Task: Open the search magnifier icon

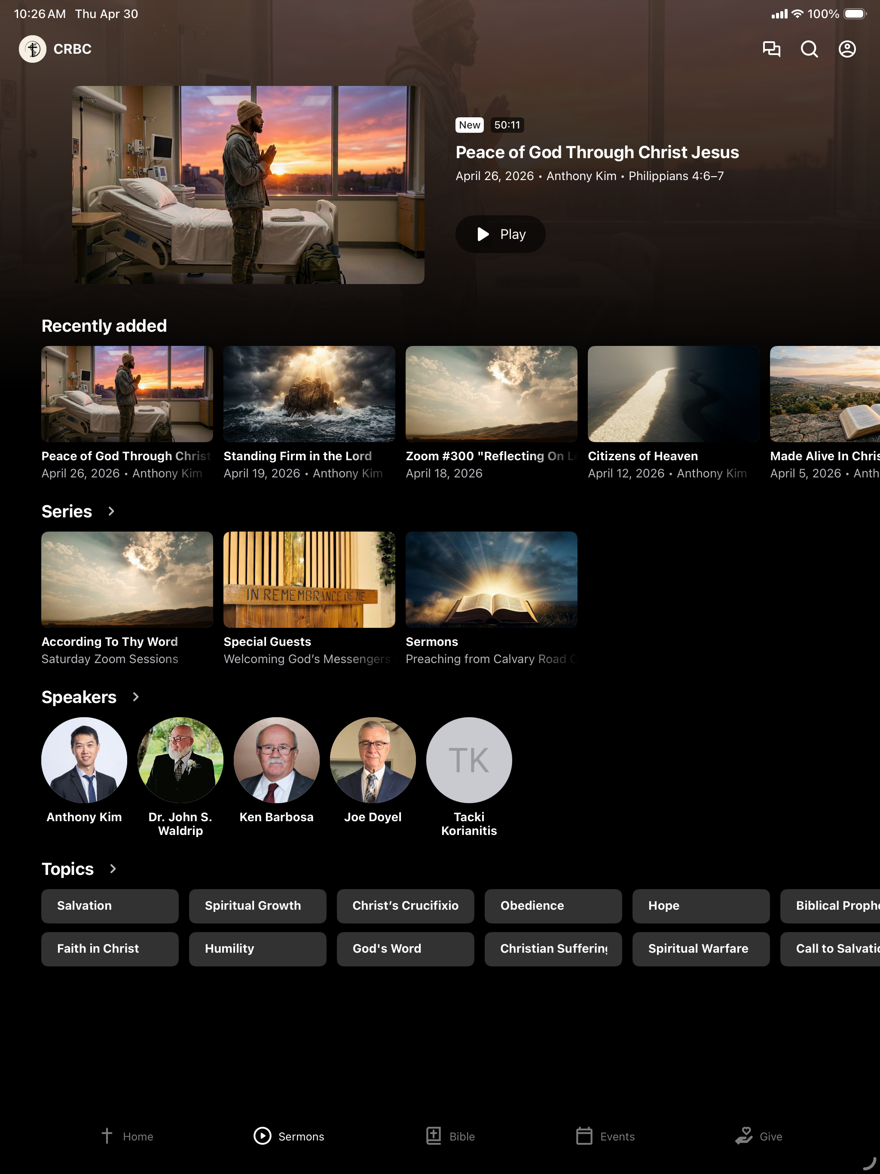Action: tap(809, 49)
